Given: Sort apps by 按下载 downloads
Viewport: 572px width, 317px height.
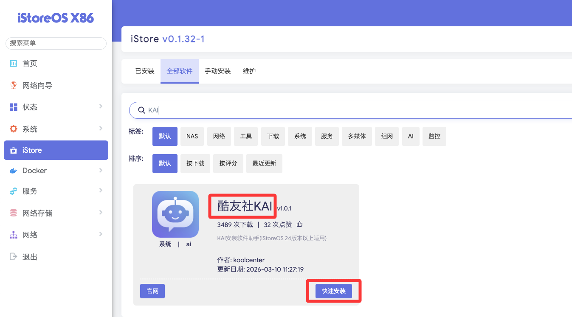Looking at the screenshot, I should pos(195,163).
